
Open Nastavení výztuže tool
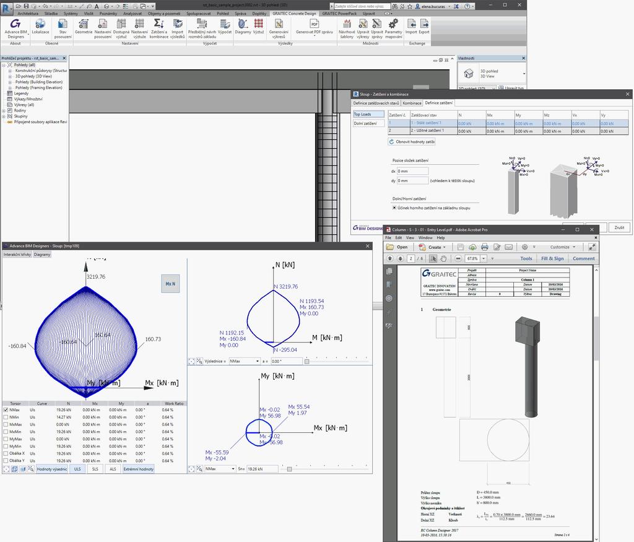[x=139, y=28]
